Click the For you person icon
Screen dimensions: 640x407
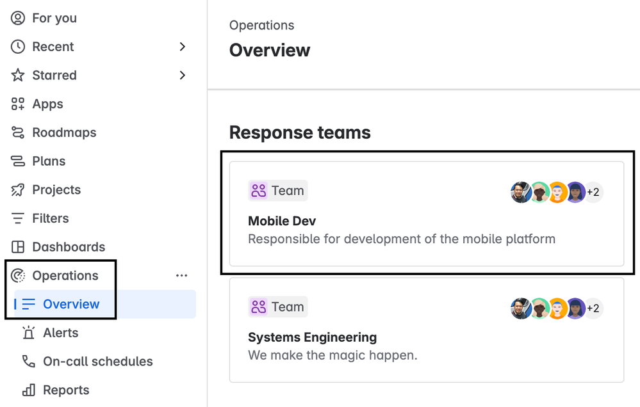pos(18,18)
